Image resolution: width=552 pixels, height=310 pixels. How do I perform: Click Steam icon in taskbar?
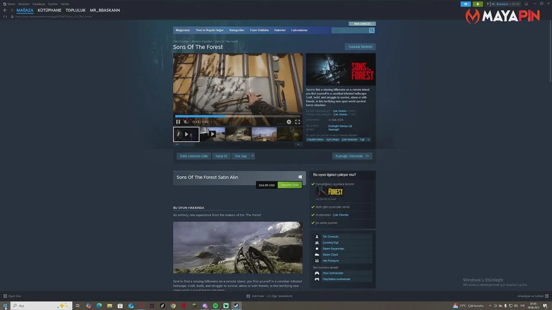click(x=236, y=306)
